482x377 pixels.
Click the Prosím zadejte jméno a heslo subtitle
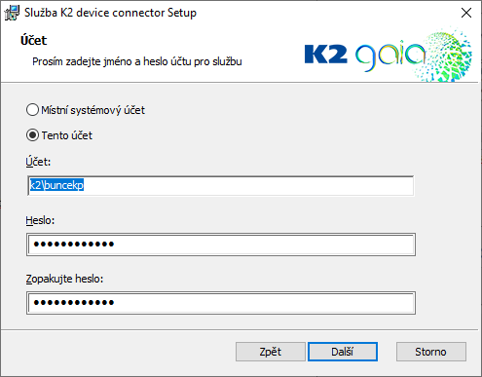pyautogui.click(x=137, y=61)
